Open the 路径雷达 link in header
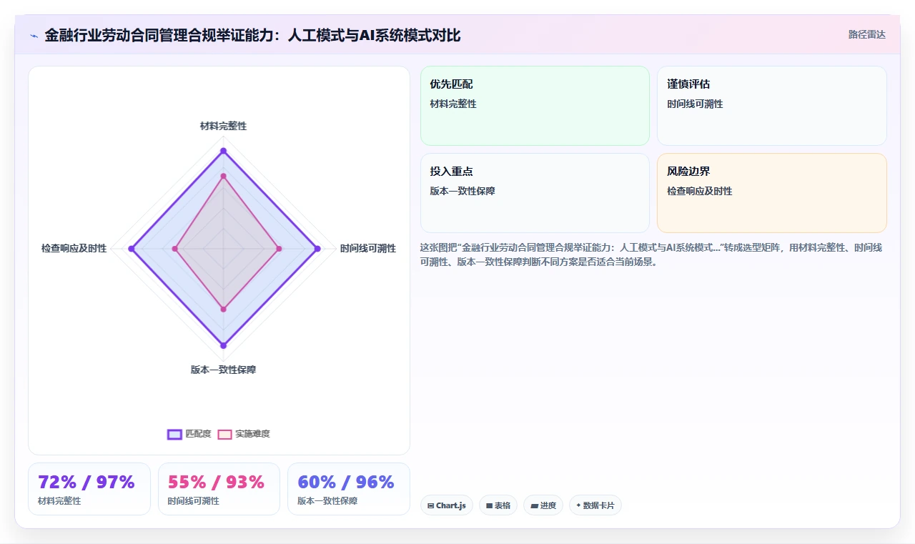 (x=866, y=34)
